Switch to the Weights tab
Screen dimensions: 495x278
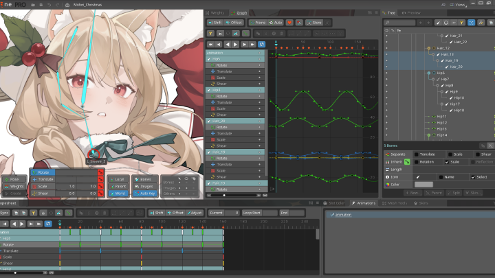point(215,13)
